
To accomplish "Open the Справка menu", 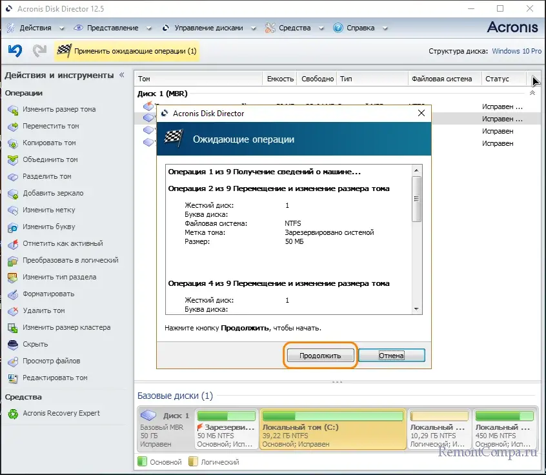I will (360, 28).
